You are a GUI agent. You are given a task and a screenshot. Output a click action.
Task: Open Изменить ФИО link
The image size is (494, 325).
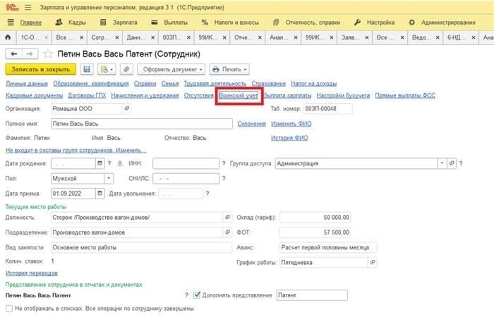(x=291, y=124)
